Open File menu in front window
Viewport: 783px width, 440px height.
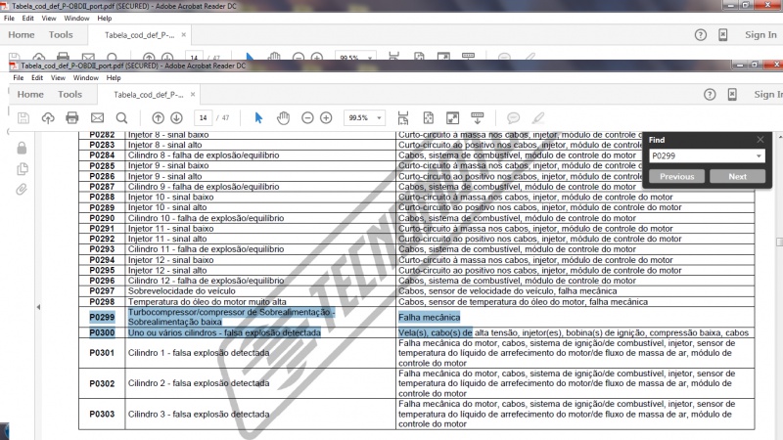click(x=19, y=78)
